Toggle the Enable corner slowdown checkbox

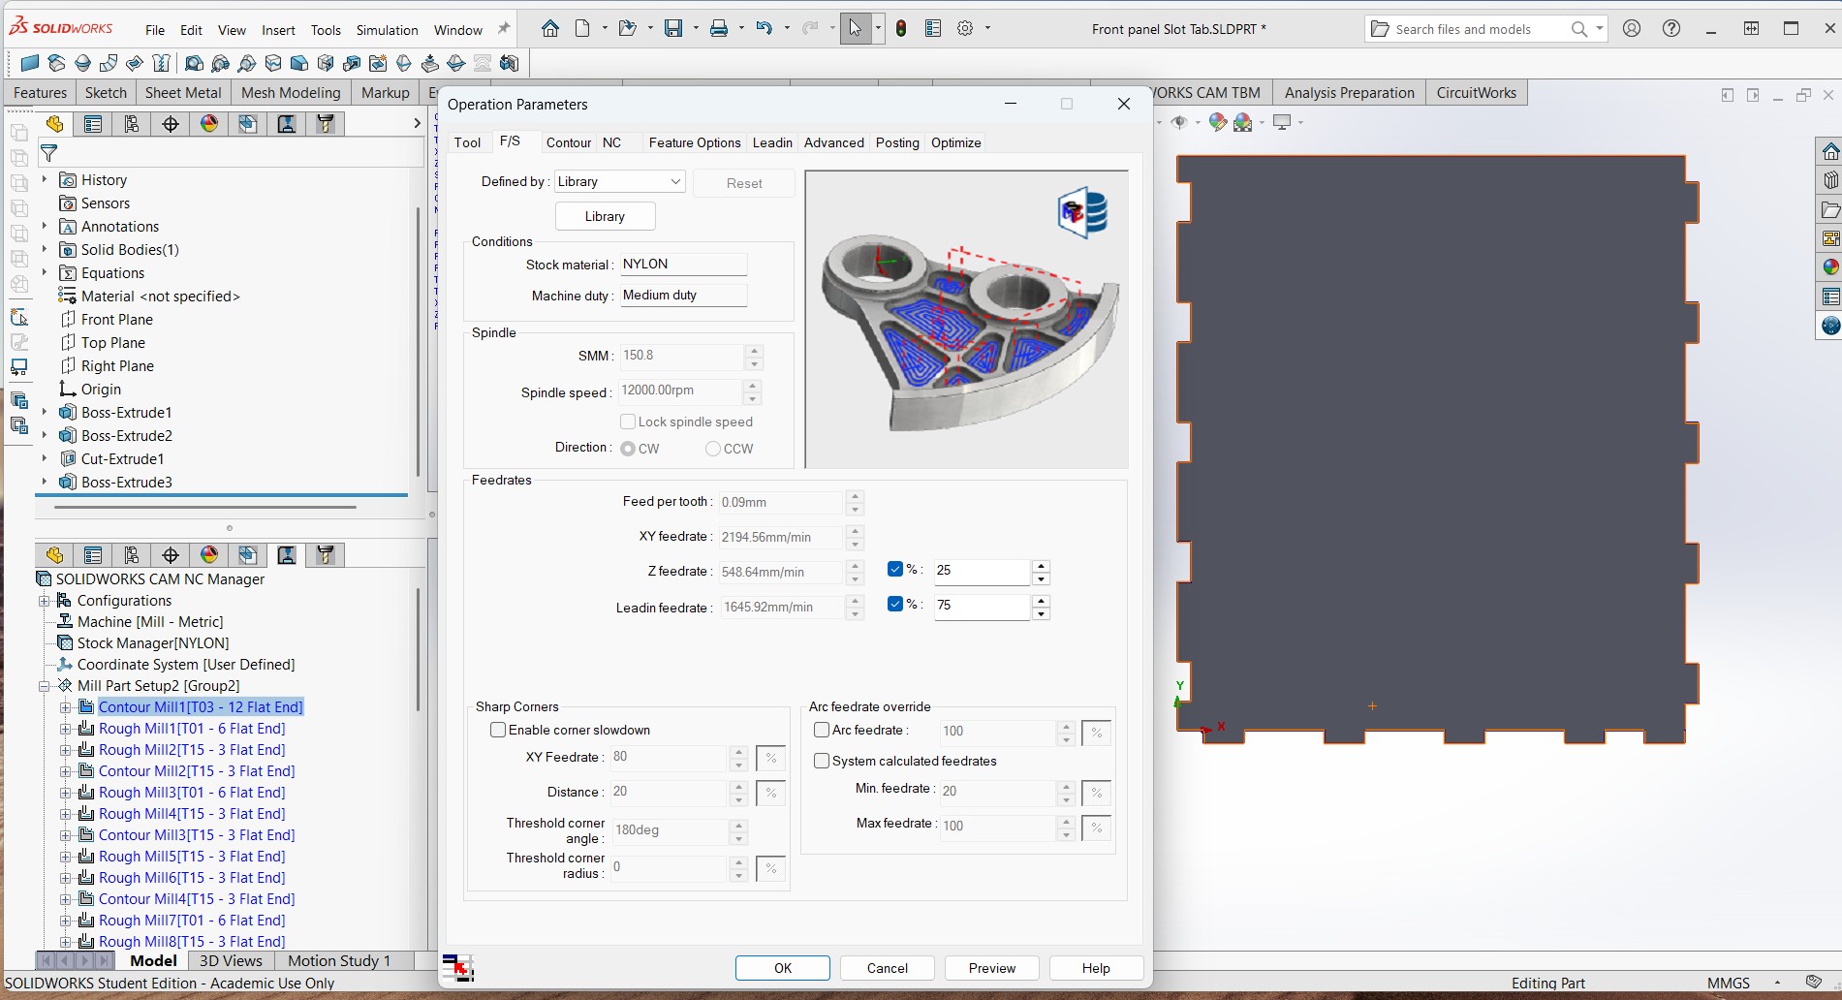(x=498, y=730)
